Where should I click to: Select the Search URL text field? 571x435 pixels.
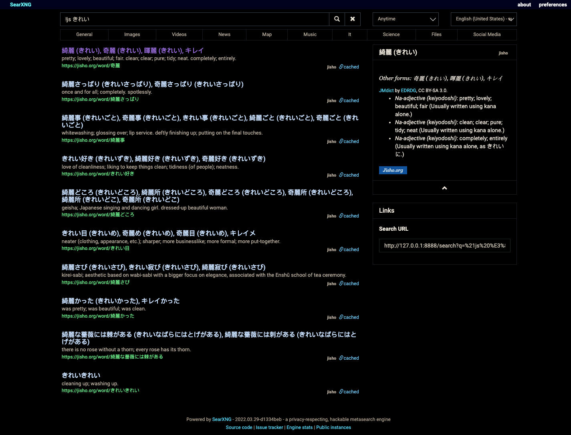[444, 245]
